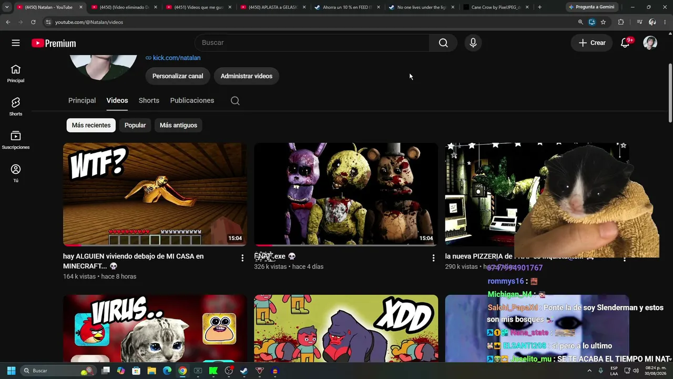This screenshot has width=673, height=379.
Task: Open Suscripciones in the left sidebar
Action: point(16,140)
